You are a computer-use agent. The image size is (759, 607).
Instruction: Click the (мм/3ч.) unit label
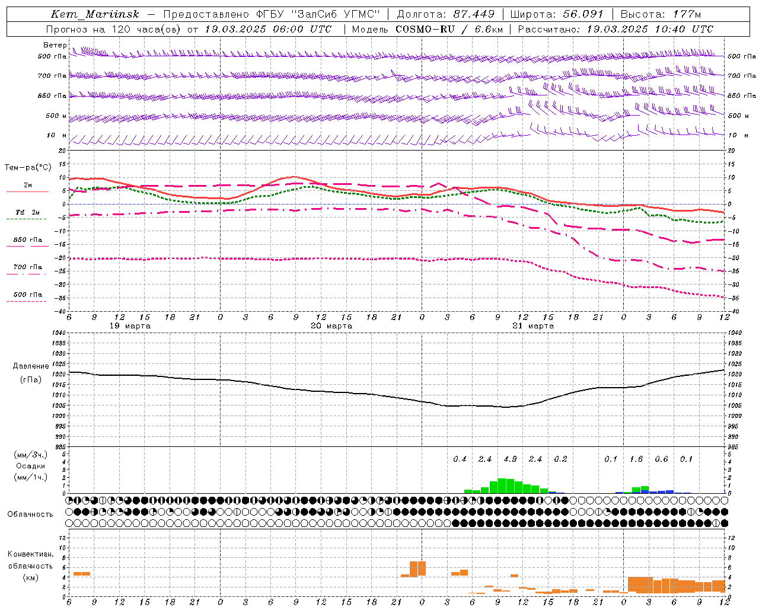coord(30,455)
